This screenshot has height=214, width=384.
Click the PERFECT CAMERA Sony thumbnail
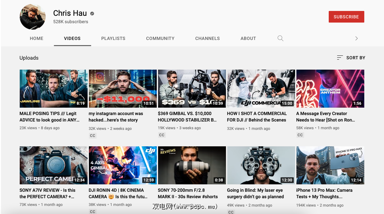[54, 165]
